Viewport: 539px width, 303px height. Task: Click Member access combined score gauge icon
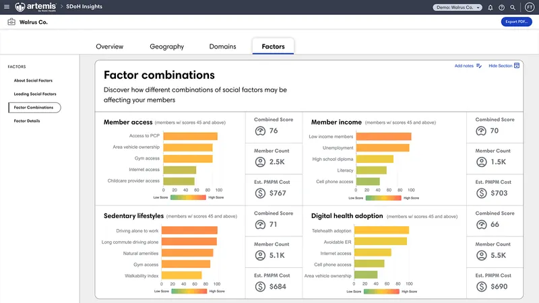259,131
